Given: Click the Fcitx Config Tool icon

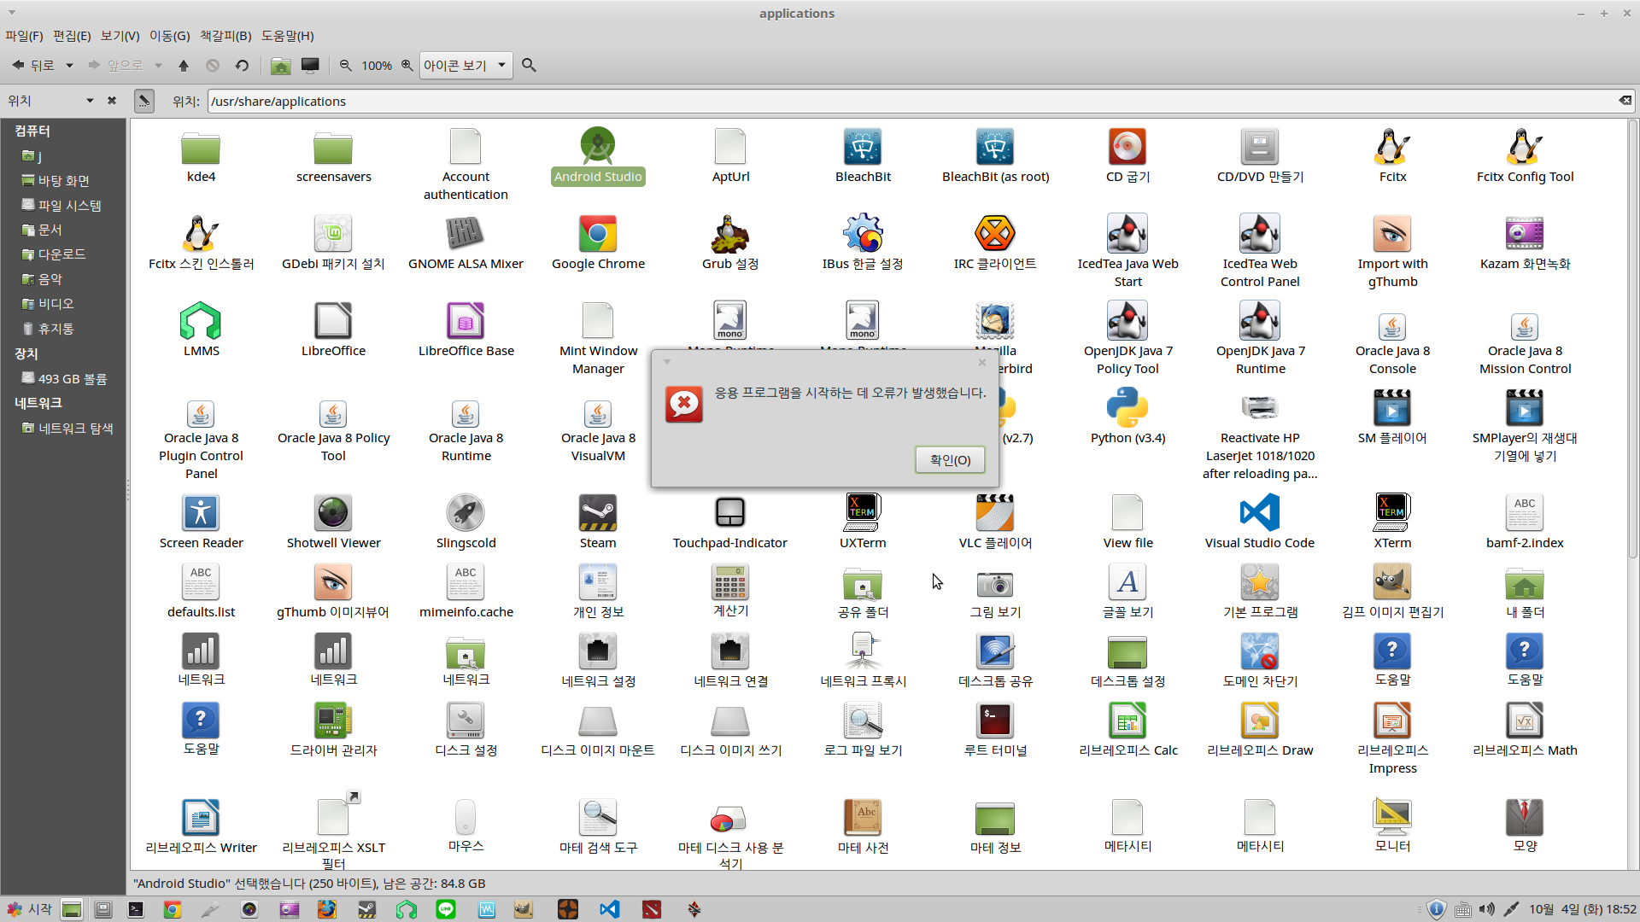Looking at the screenshot, I should pyautogui.click(x=1525, y=147).
